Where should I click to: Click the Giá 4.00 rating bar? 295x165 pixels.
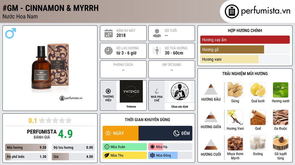(73, 157)
